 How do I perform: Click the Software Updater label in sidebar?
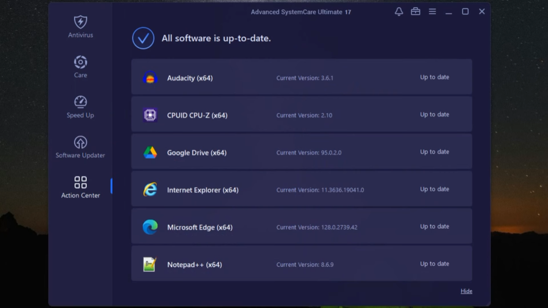coord(80,155)
